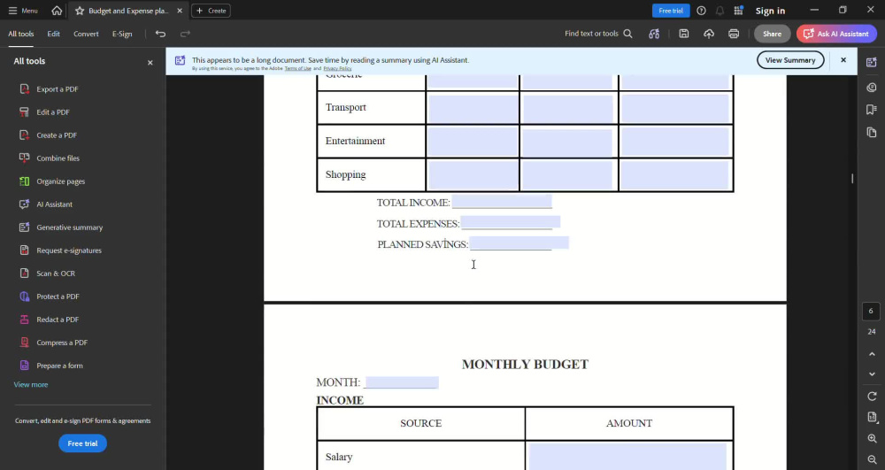Open Ask AI Assistant
The width and height of the screenshot is (885, 470).
[836, 34]
